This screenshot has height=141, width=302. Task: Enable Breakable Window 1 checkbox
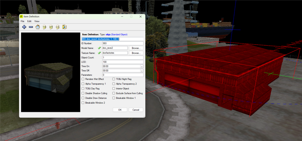pyautogui.click(x=114, y=98)
